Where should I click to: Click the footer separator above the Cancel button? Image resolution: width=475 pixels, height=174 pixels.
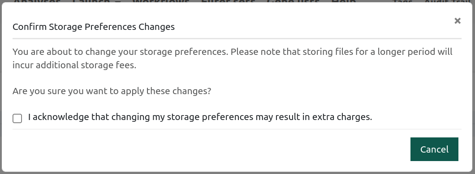click(x=237, y=129)
